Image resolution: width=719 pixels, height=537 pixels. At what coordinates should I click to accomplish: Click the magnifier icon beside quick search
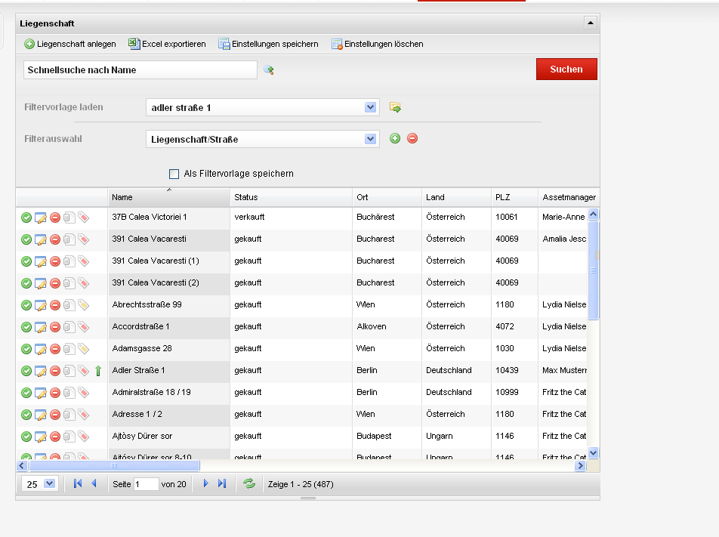(x=268, y=70)
